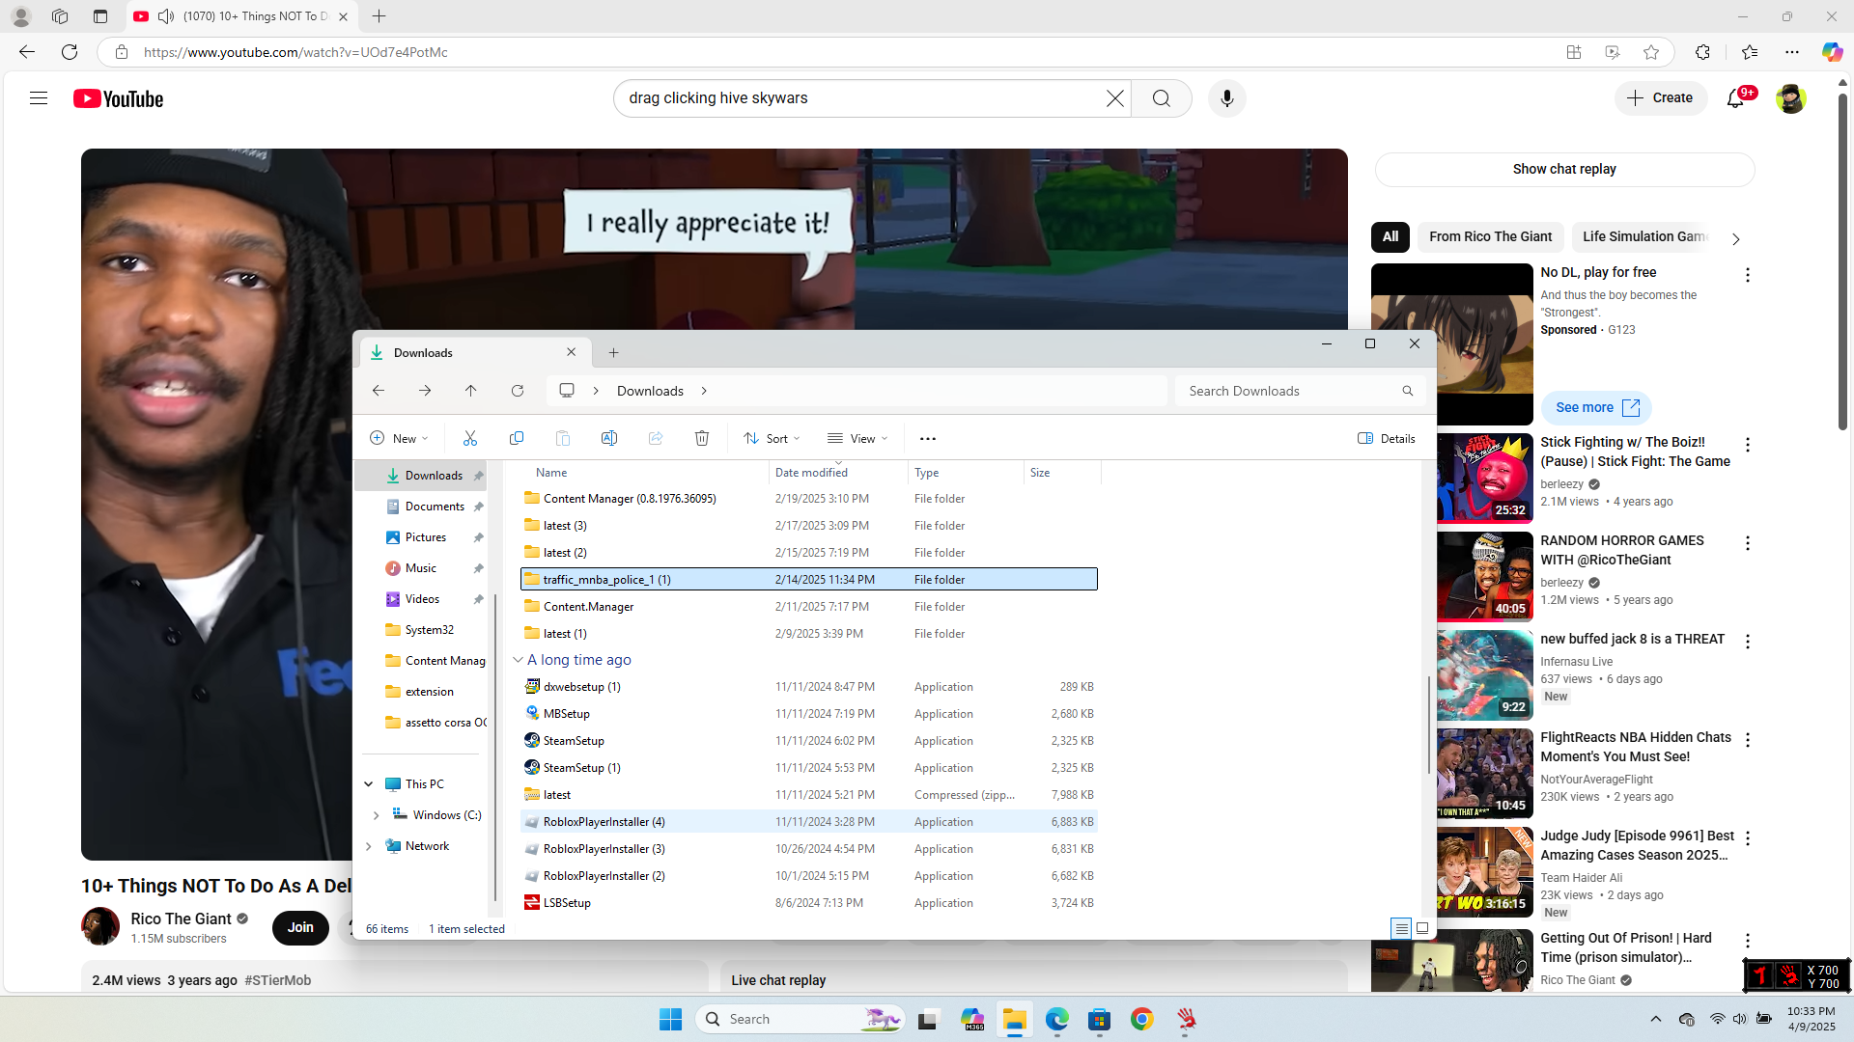Select the MBSetup application file

(x=809, y=714)
